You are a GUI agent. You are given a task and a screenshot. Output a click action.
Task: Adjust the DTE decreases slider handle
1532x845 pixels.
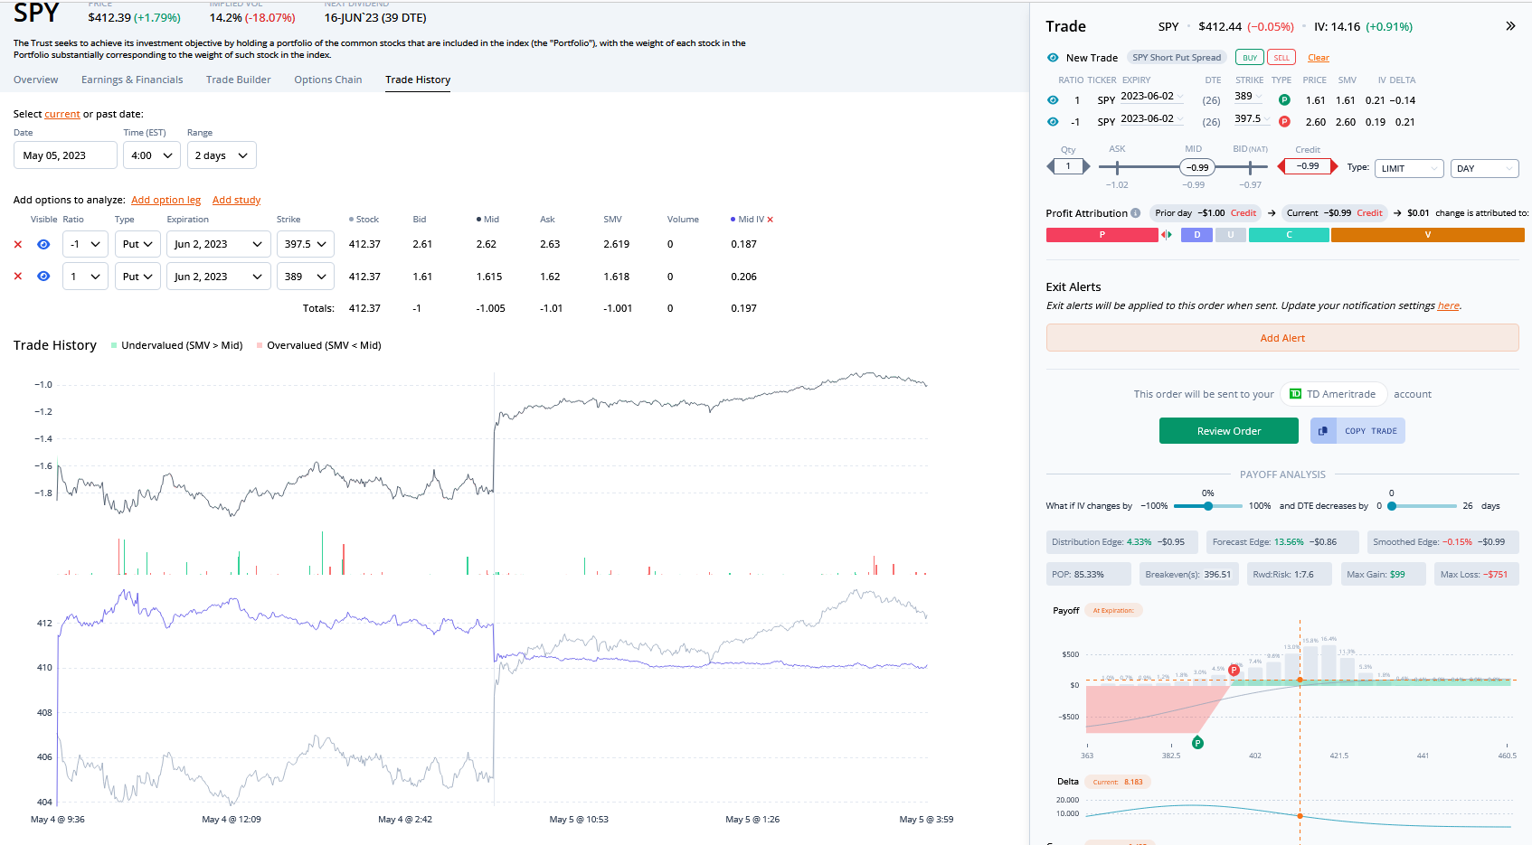1392,506
